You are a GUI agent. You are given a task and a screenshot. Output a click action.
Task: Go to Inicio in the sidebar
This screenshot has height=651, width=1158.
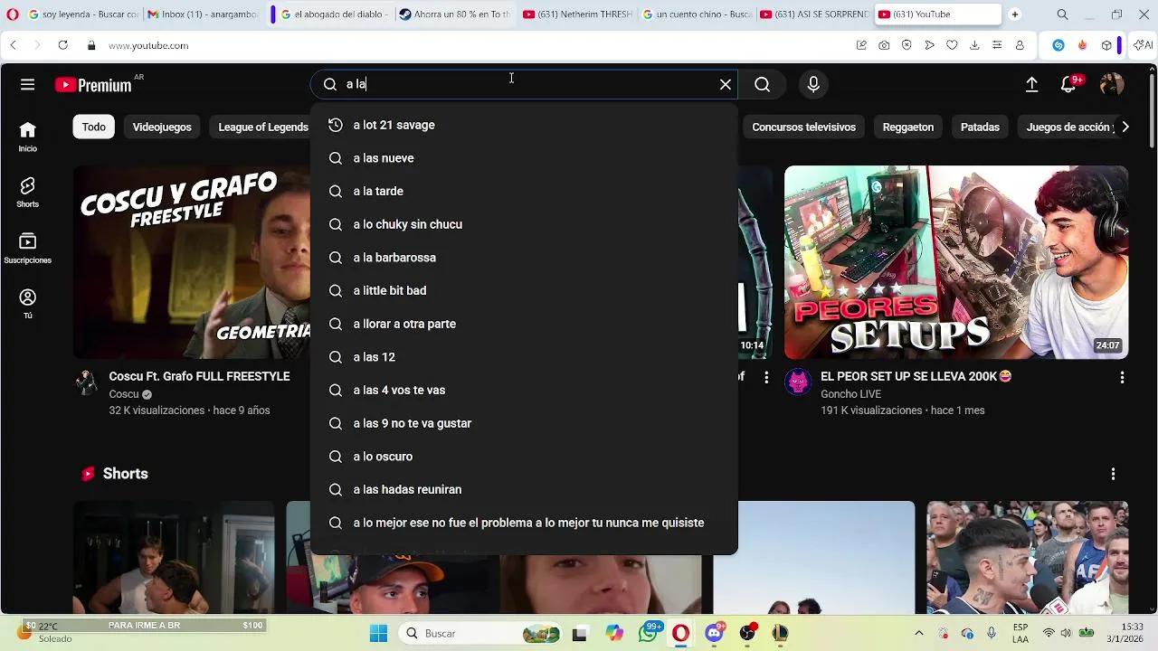(28, 137)
